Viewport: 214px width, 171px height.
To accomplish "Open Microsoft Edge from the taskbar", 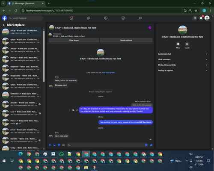I will [x=21, y=154].
